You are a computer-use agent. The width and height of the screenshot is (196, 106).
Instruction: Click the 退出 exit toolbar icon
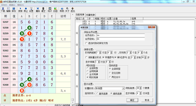73,10
